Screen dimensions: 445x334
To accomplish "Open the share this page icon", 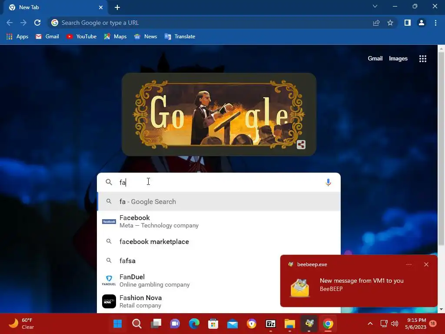I will click(376, 23).
